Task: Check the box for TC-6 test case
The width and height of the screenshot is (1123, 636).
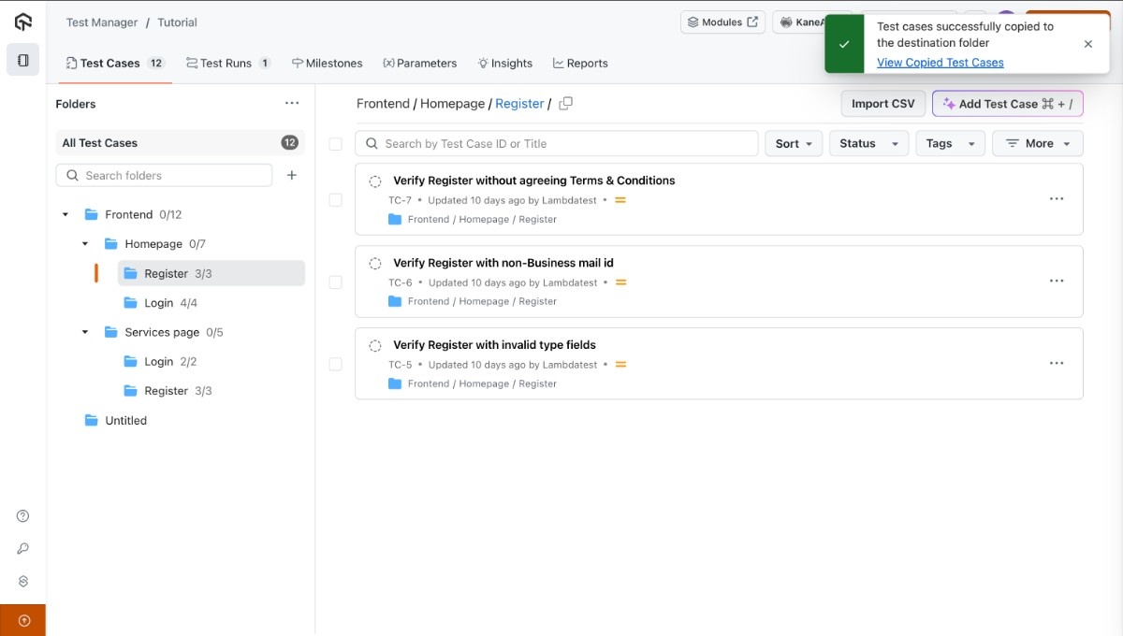Action: (x=335, y=282)
